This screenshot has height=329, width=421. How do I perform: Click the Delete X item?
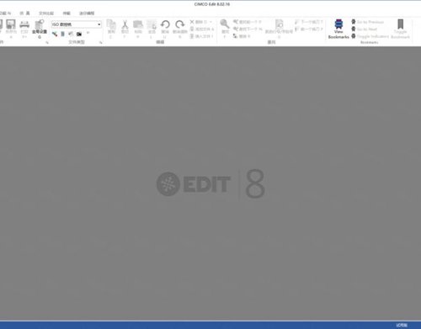click(x=199, y=22)
